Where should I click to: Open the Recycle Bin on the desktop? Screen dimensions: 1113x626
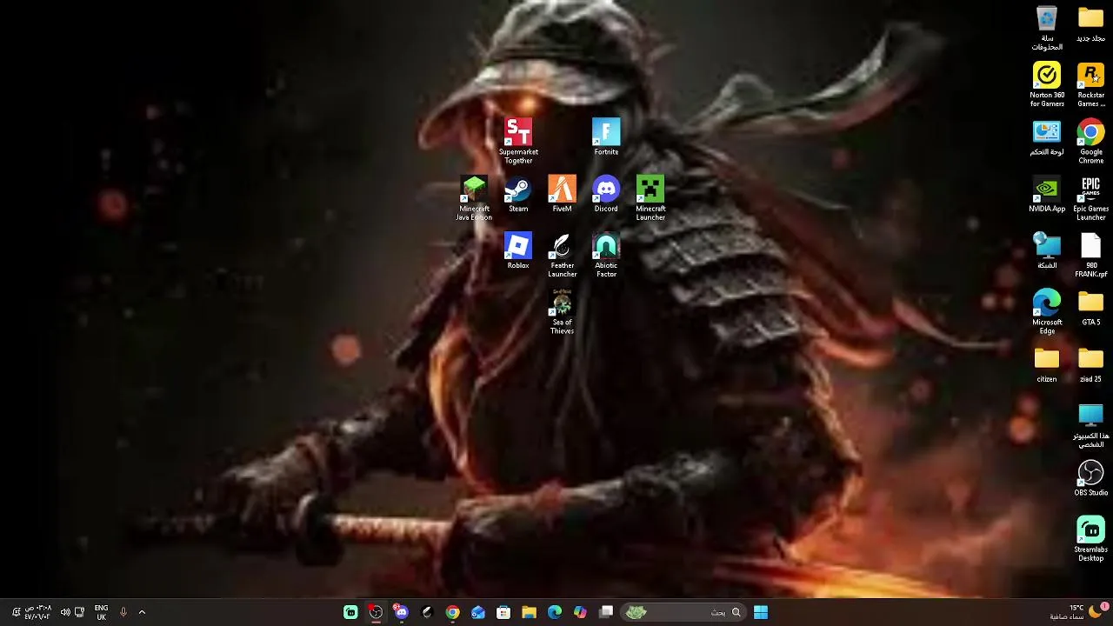pos(1047,28)
